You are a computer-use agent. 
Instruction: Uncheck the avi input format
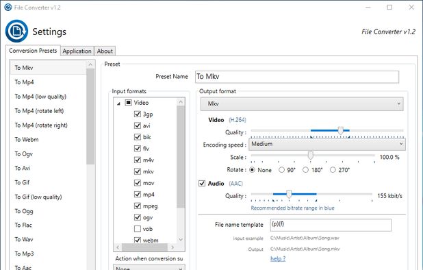(x=138, y=125)
